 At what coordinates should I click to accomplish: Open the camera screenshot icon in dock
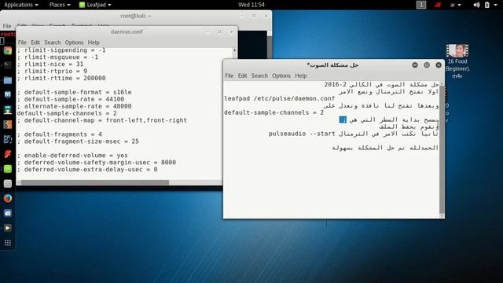[x=8, y=213]
